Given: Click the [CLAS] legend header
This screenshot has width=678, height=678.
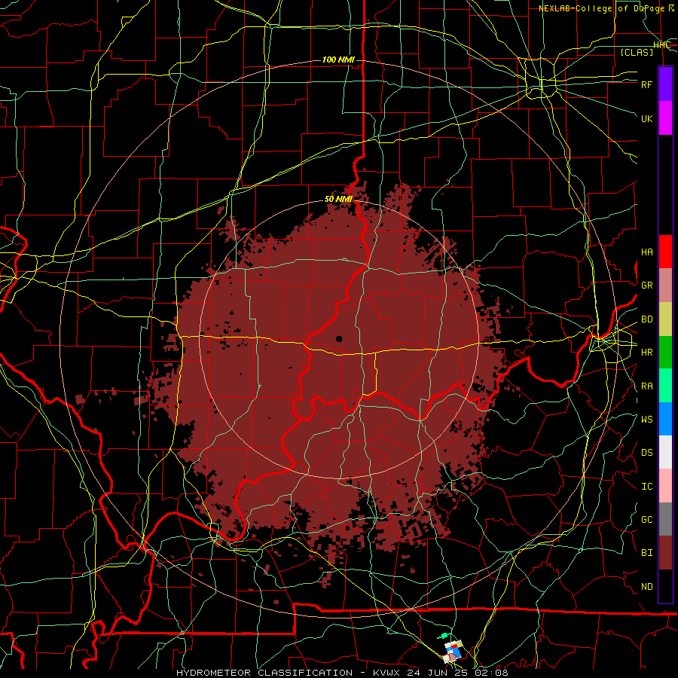Looking at the screenshot, I should [x=637, y=52].
